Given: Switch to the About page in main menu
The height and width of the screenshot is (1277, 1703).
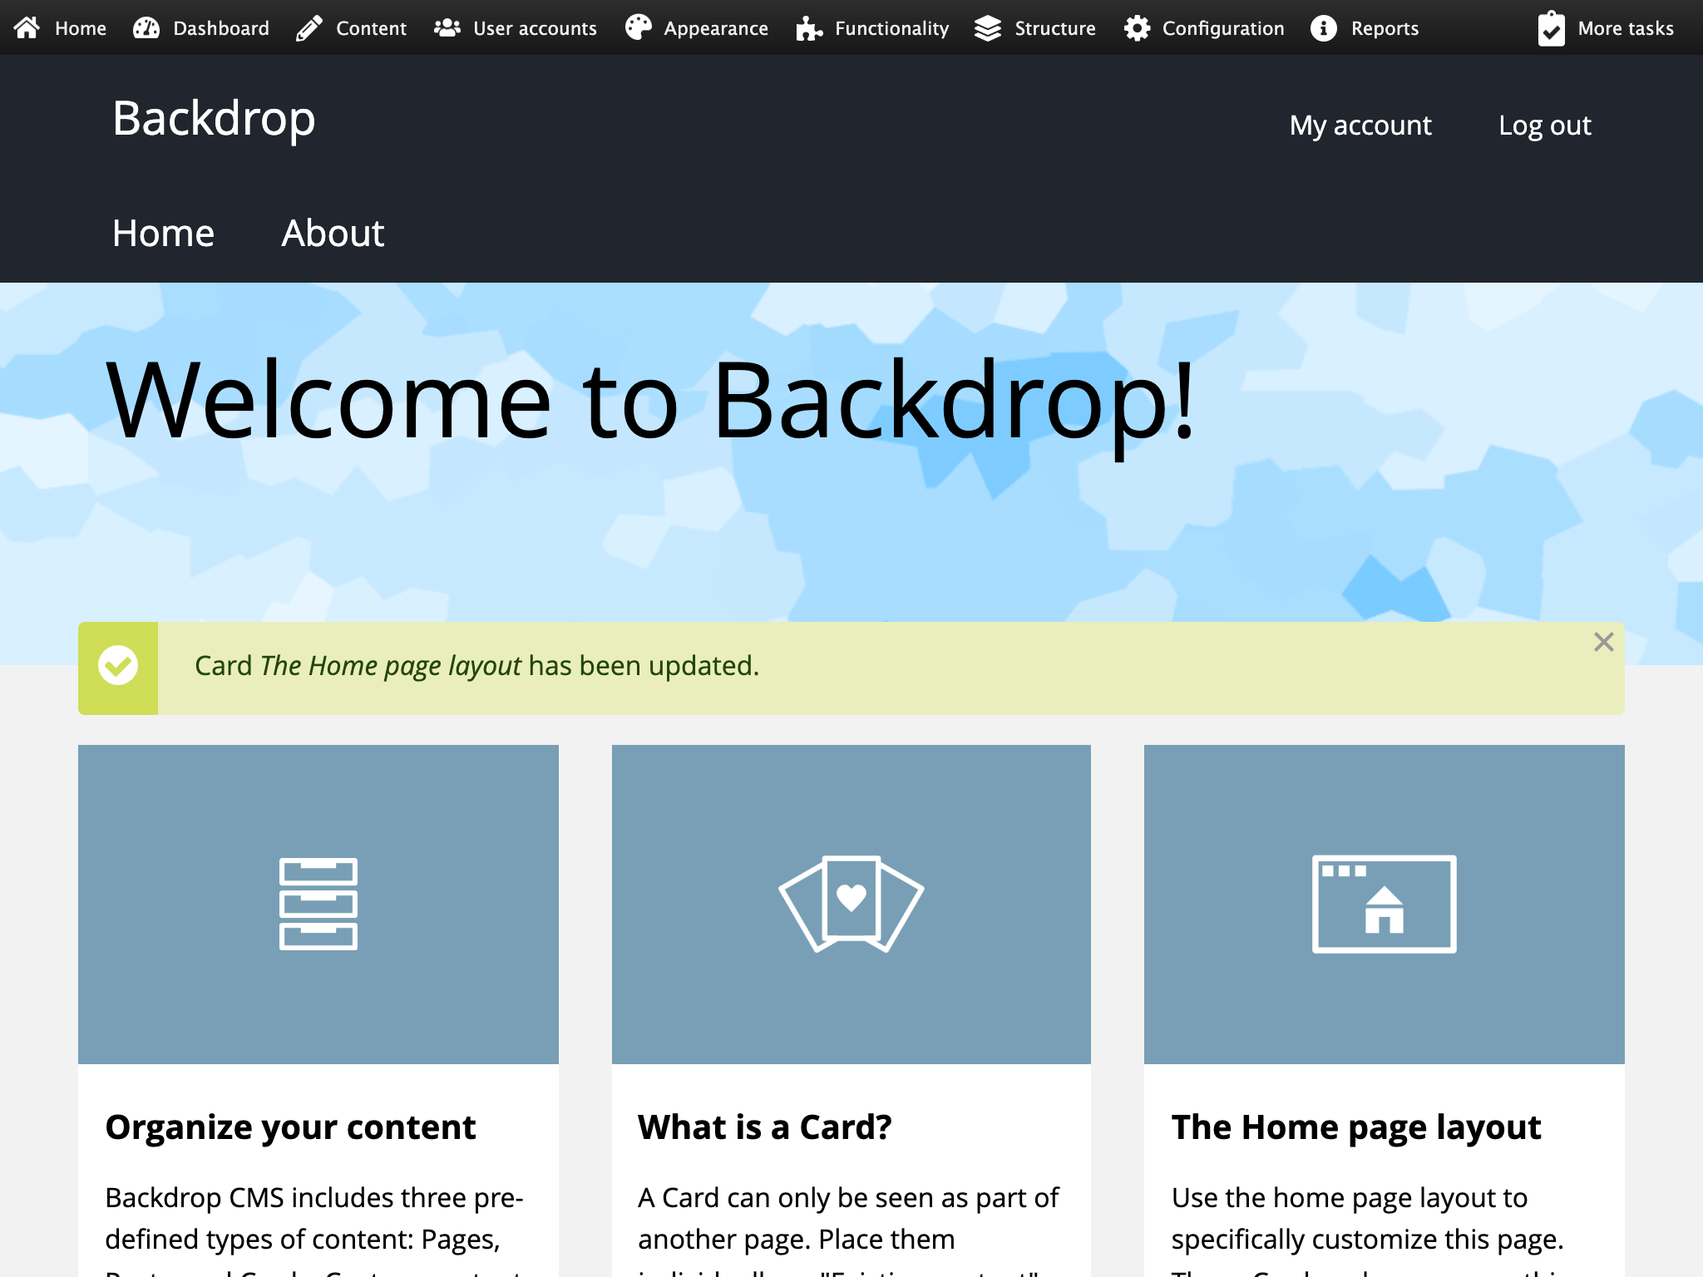Looking at the screenshot, I should (x=332, y=234).
